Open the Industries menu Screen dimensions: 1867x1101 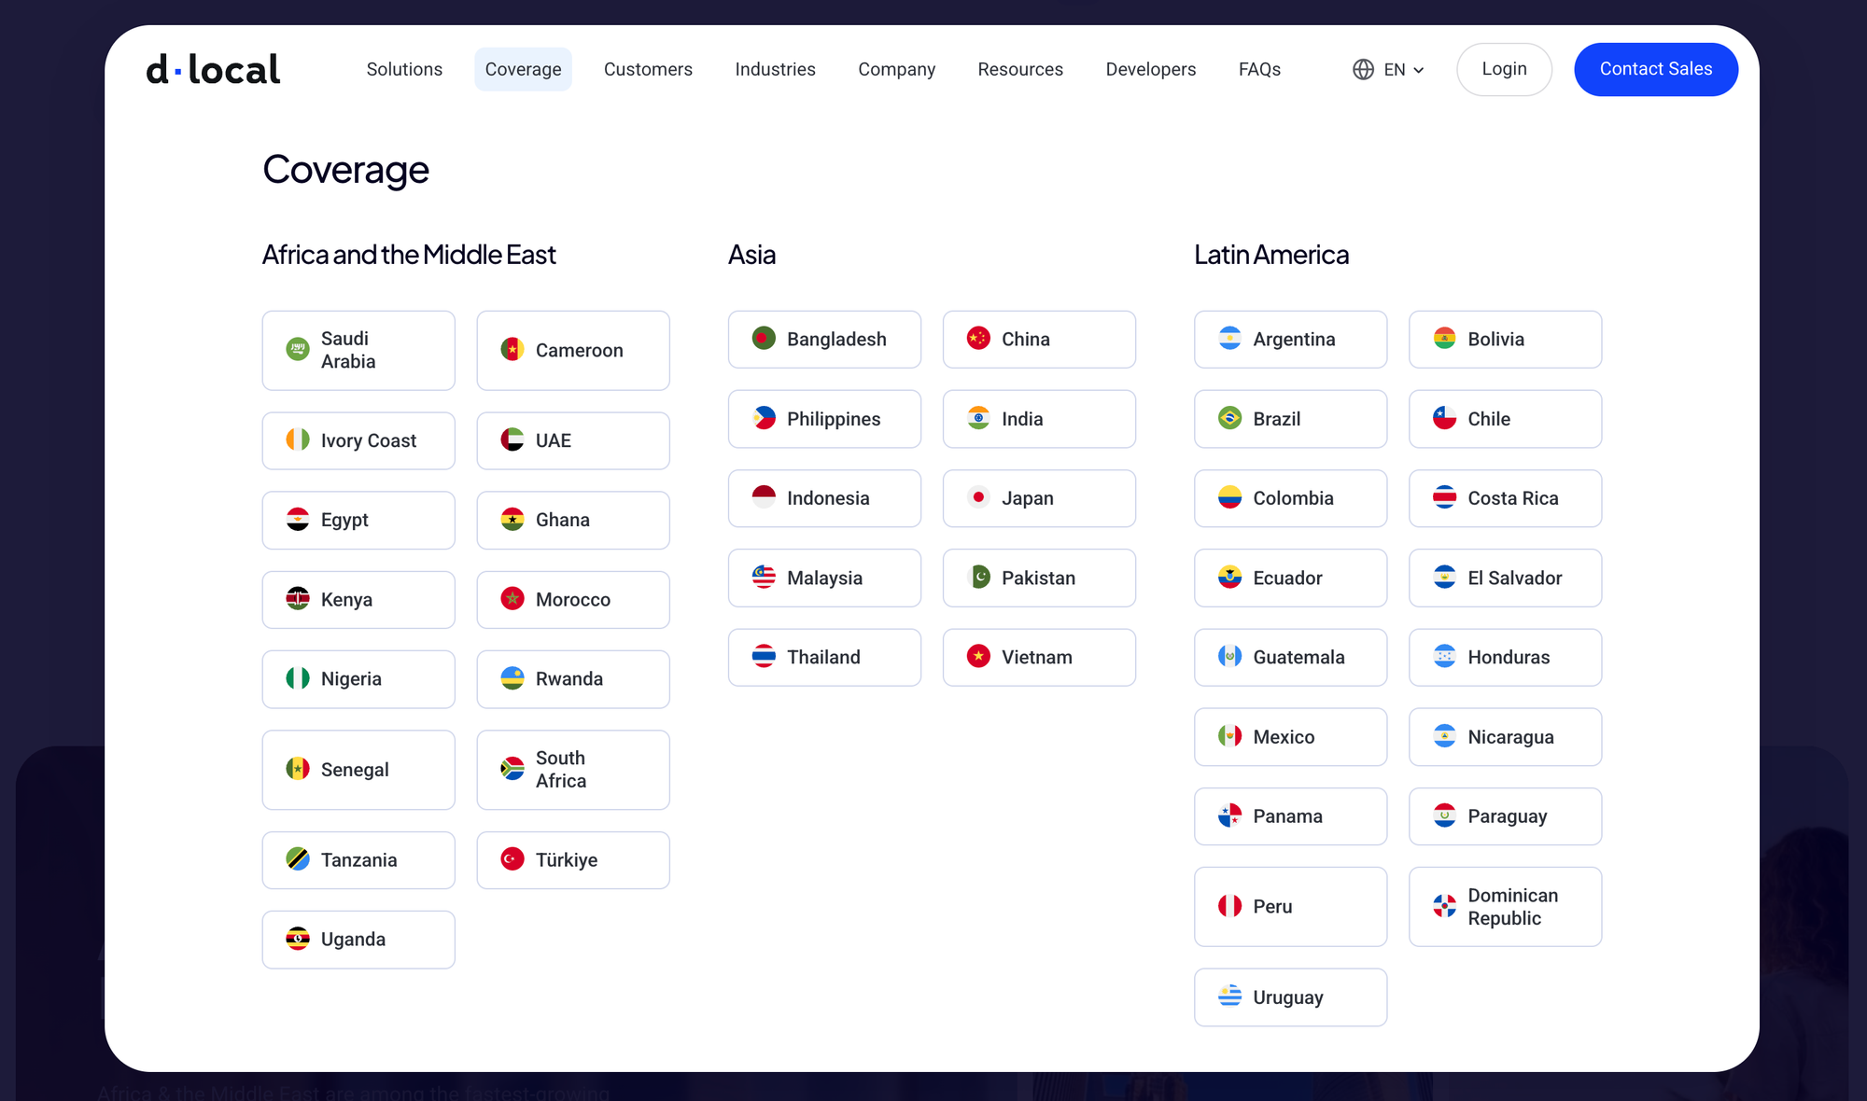pos(775,69)
